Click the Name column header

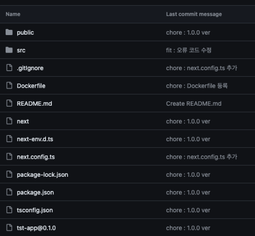(x=13, y=14)
